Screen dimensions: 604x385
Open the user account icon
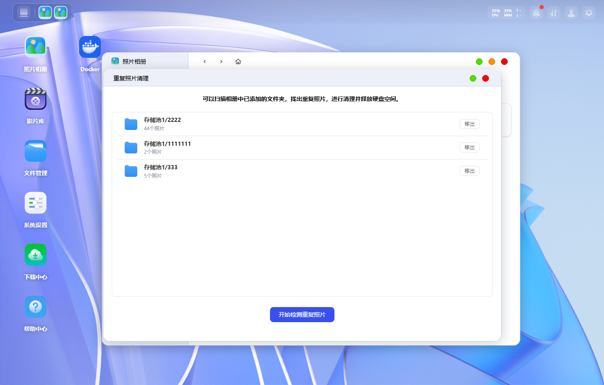click(571, 13)
